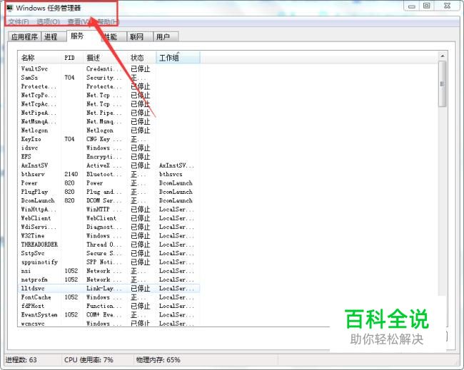Select the FontCache service row
The width and height of the screenshot is (464, 370).
[109, 297]
